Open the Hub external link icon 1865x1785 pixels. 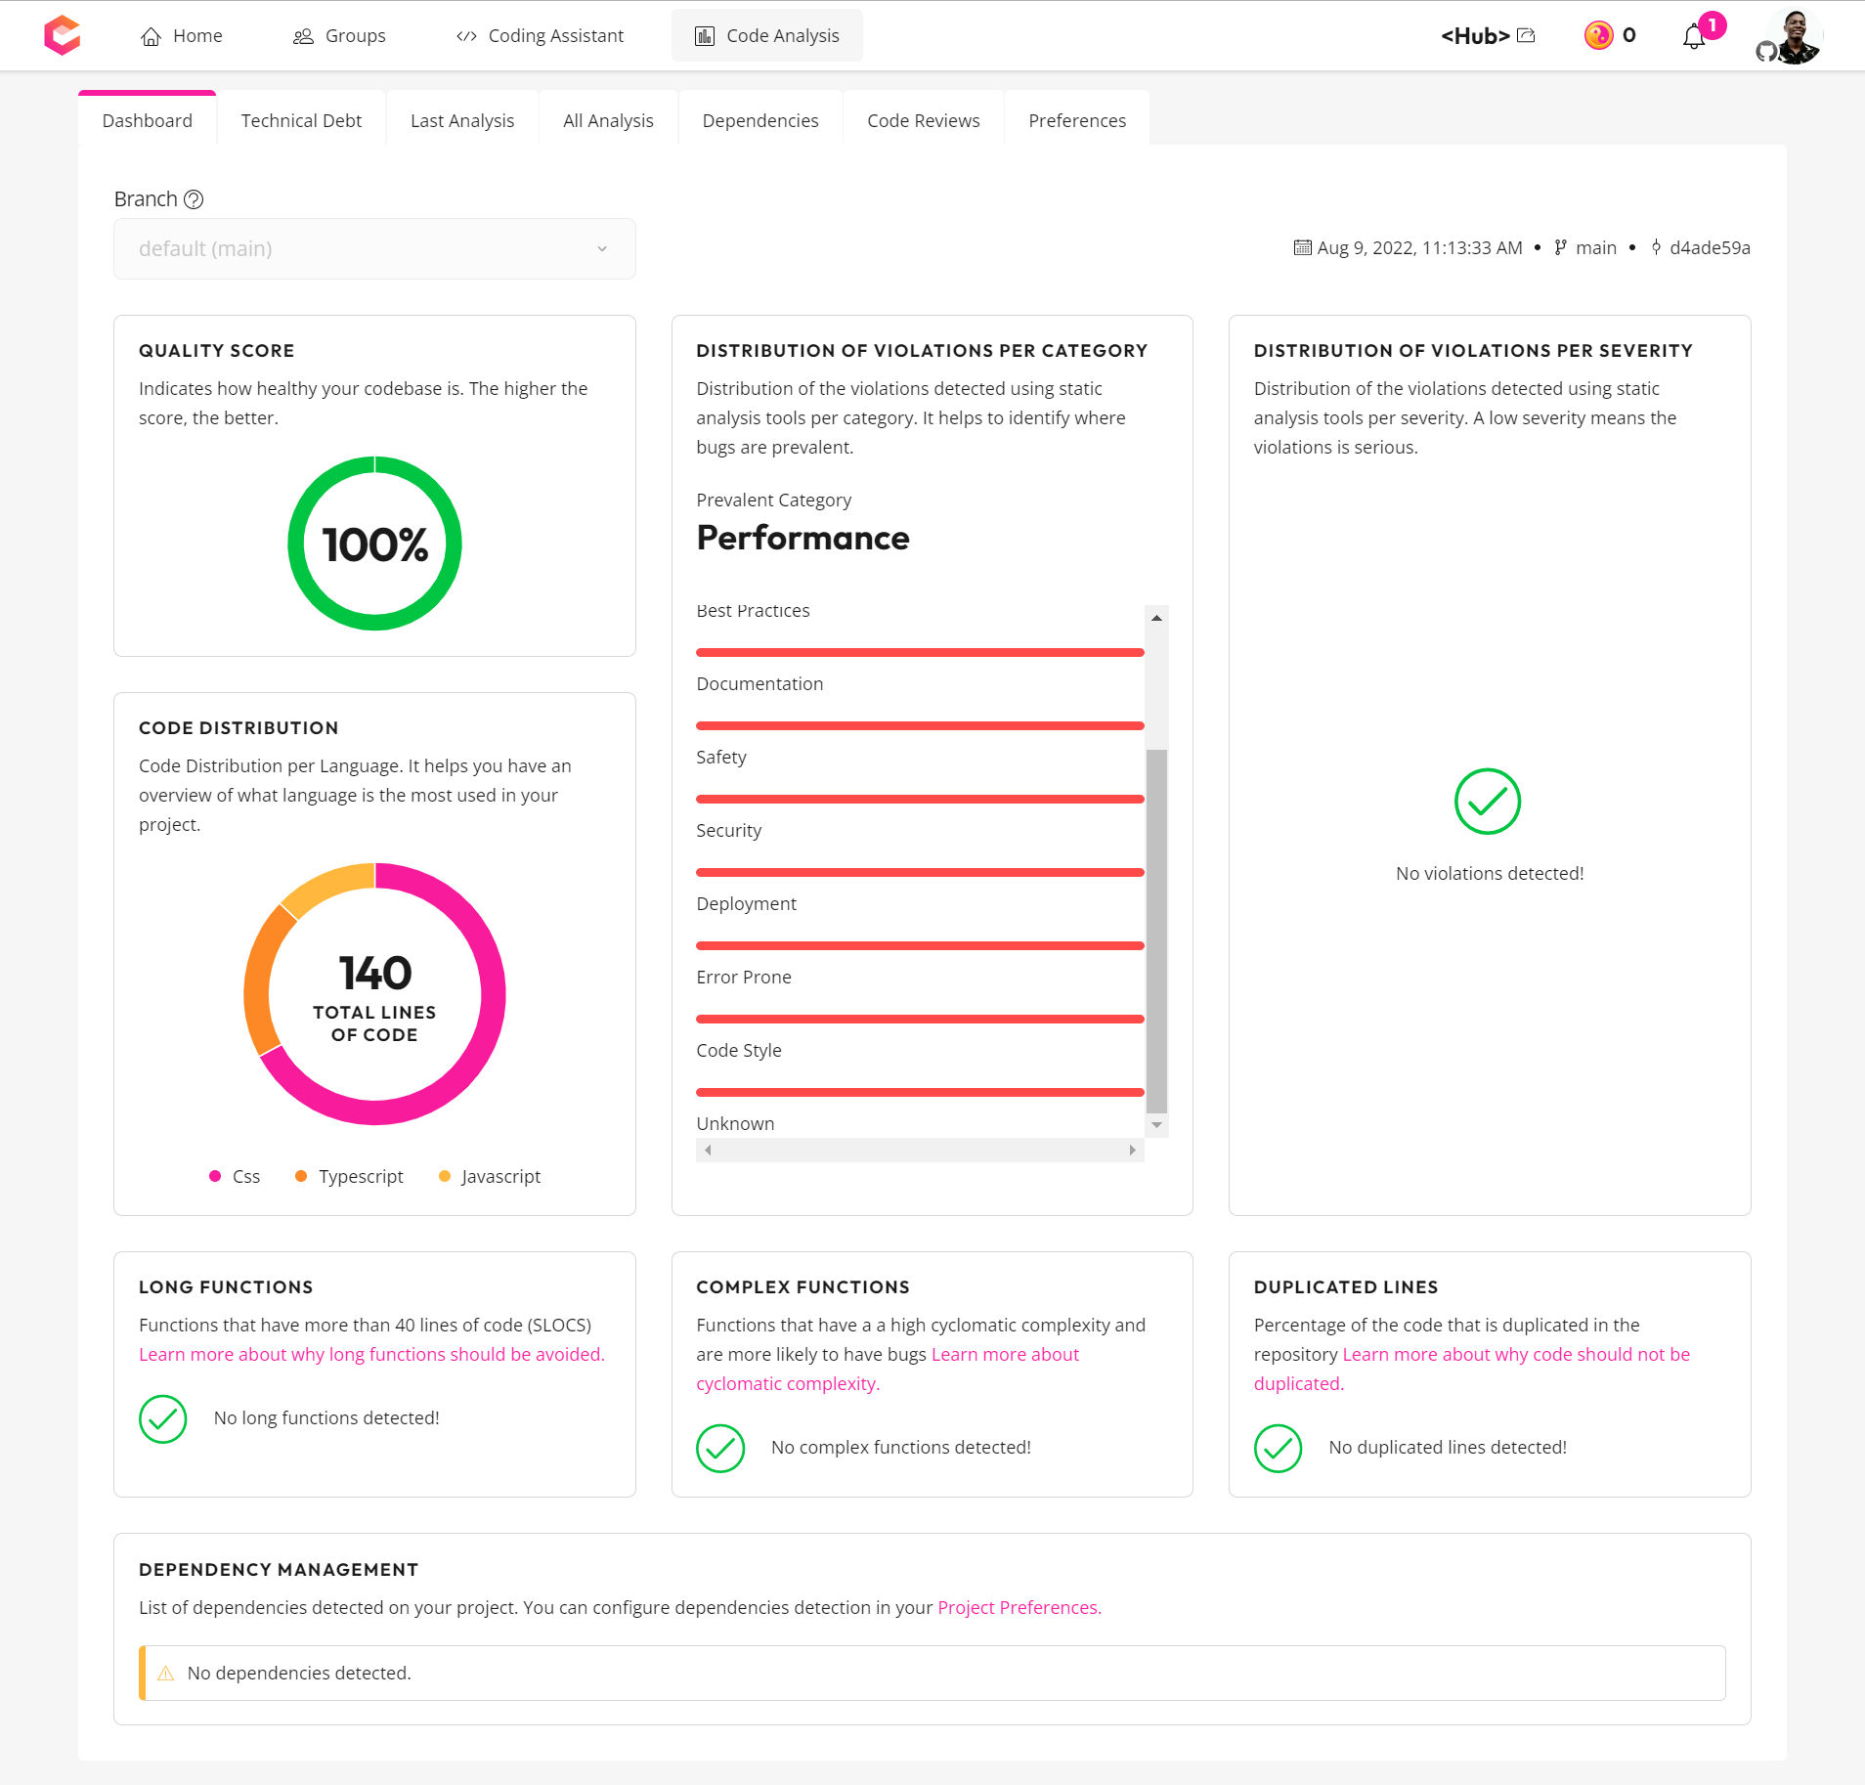[x=1528, y=35]
